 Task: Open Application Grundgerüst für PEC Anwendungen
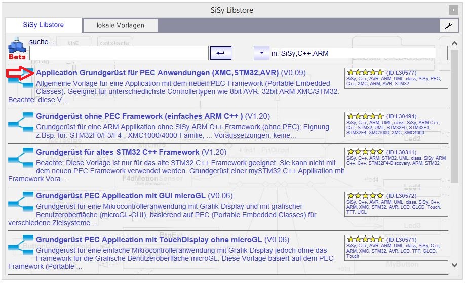tap(157, 73)
